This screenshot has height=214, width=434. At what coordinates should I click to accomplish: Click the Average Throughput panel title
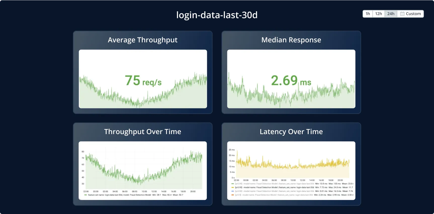[143, 40]
